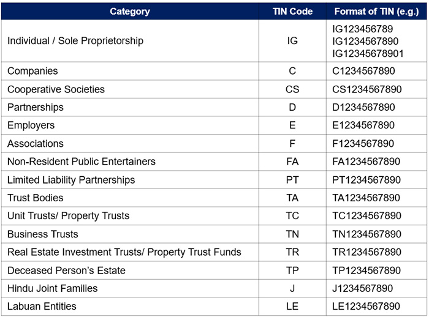
Task: Click the IG1234567890 format example
Action: tap(365, 41)
